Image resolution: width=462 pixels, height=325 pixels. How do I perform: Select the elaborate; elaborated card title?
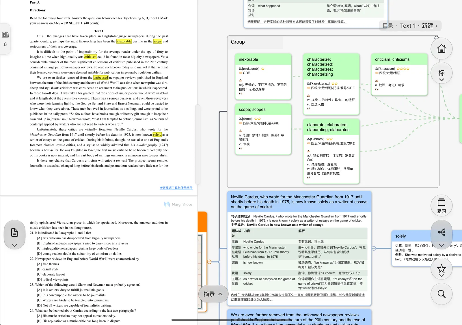(x=328, y=127)
